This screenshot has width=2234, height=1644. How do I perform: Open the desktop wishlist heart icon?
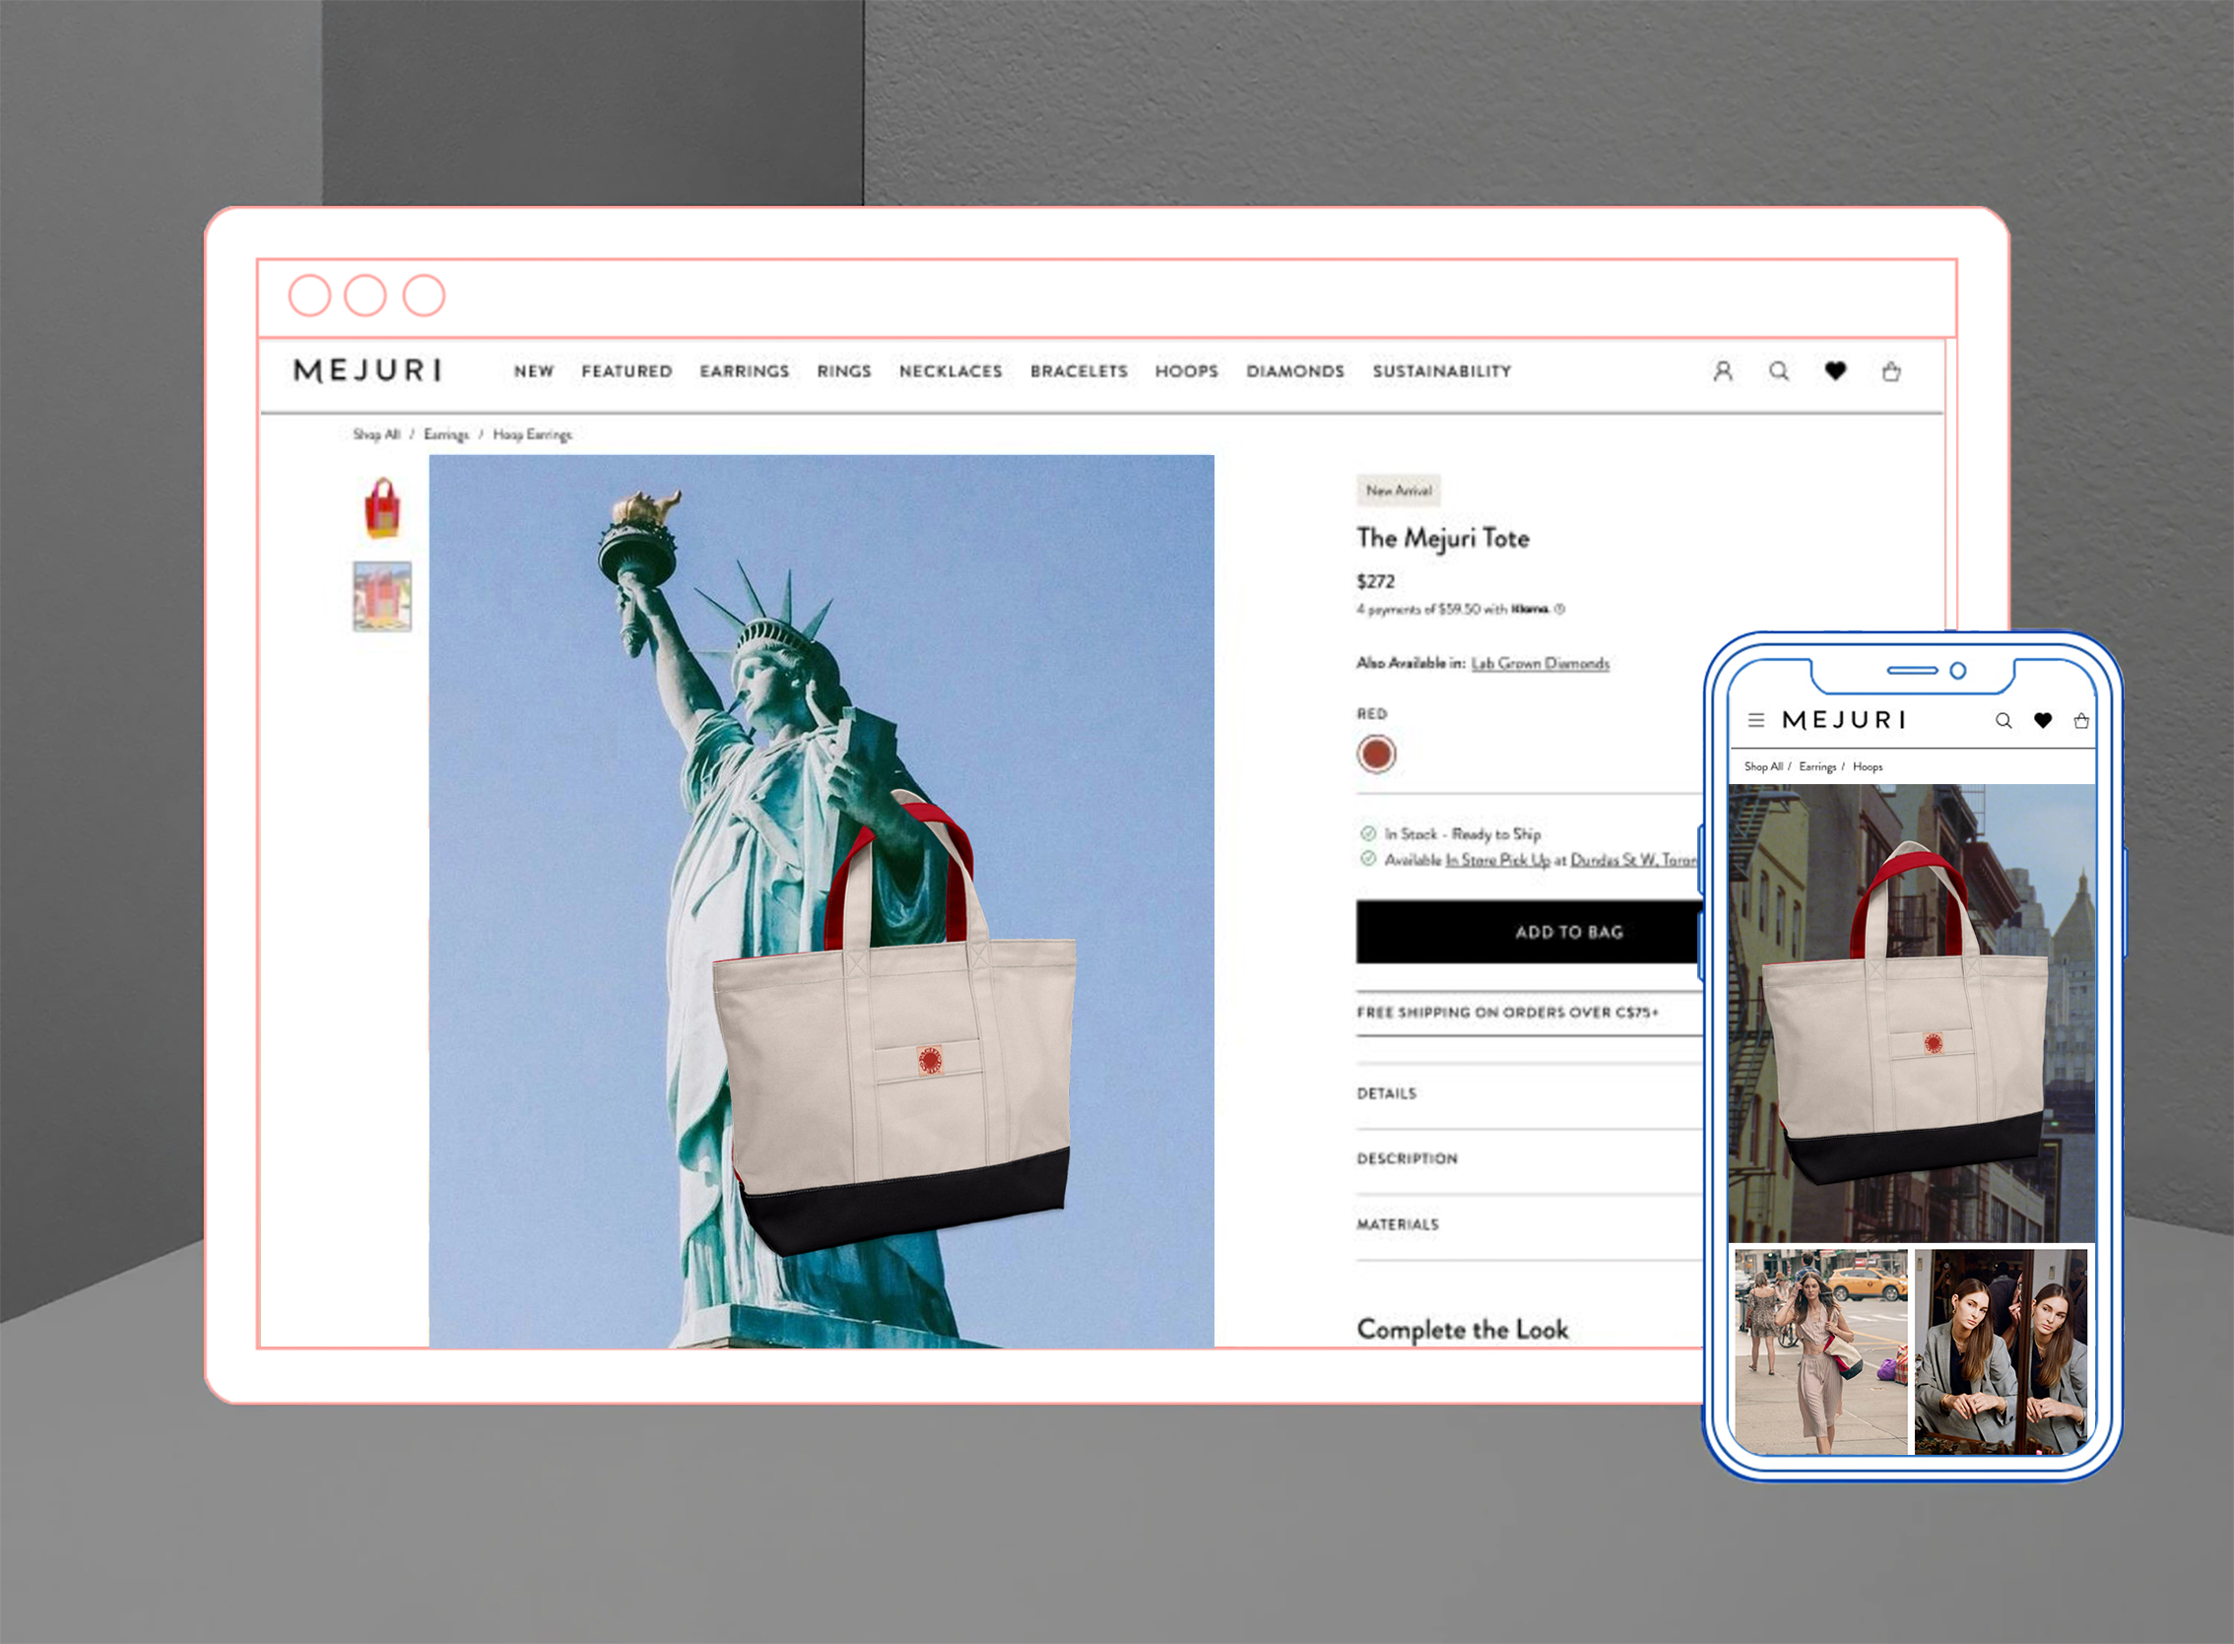point(1835,371)
